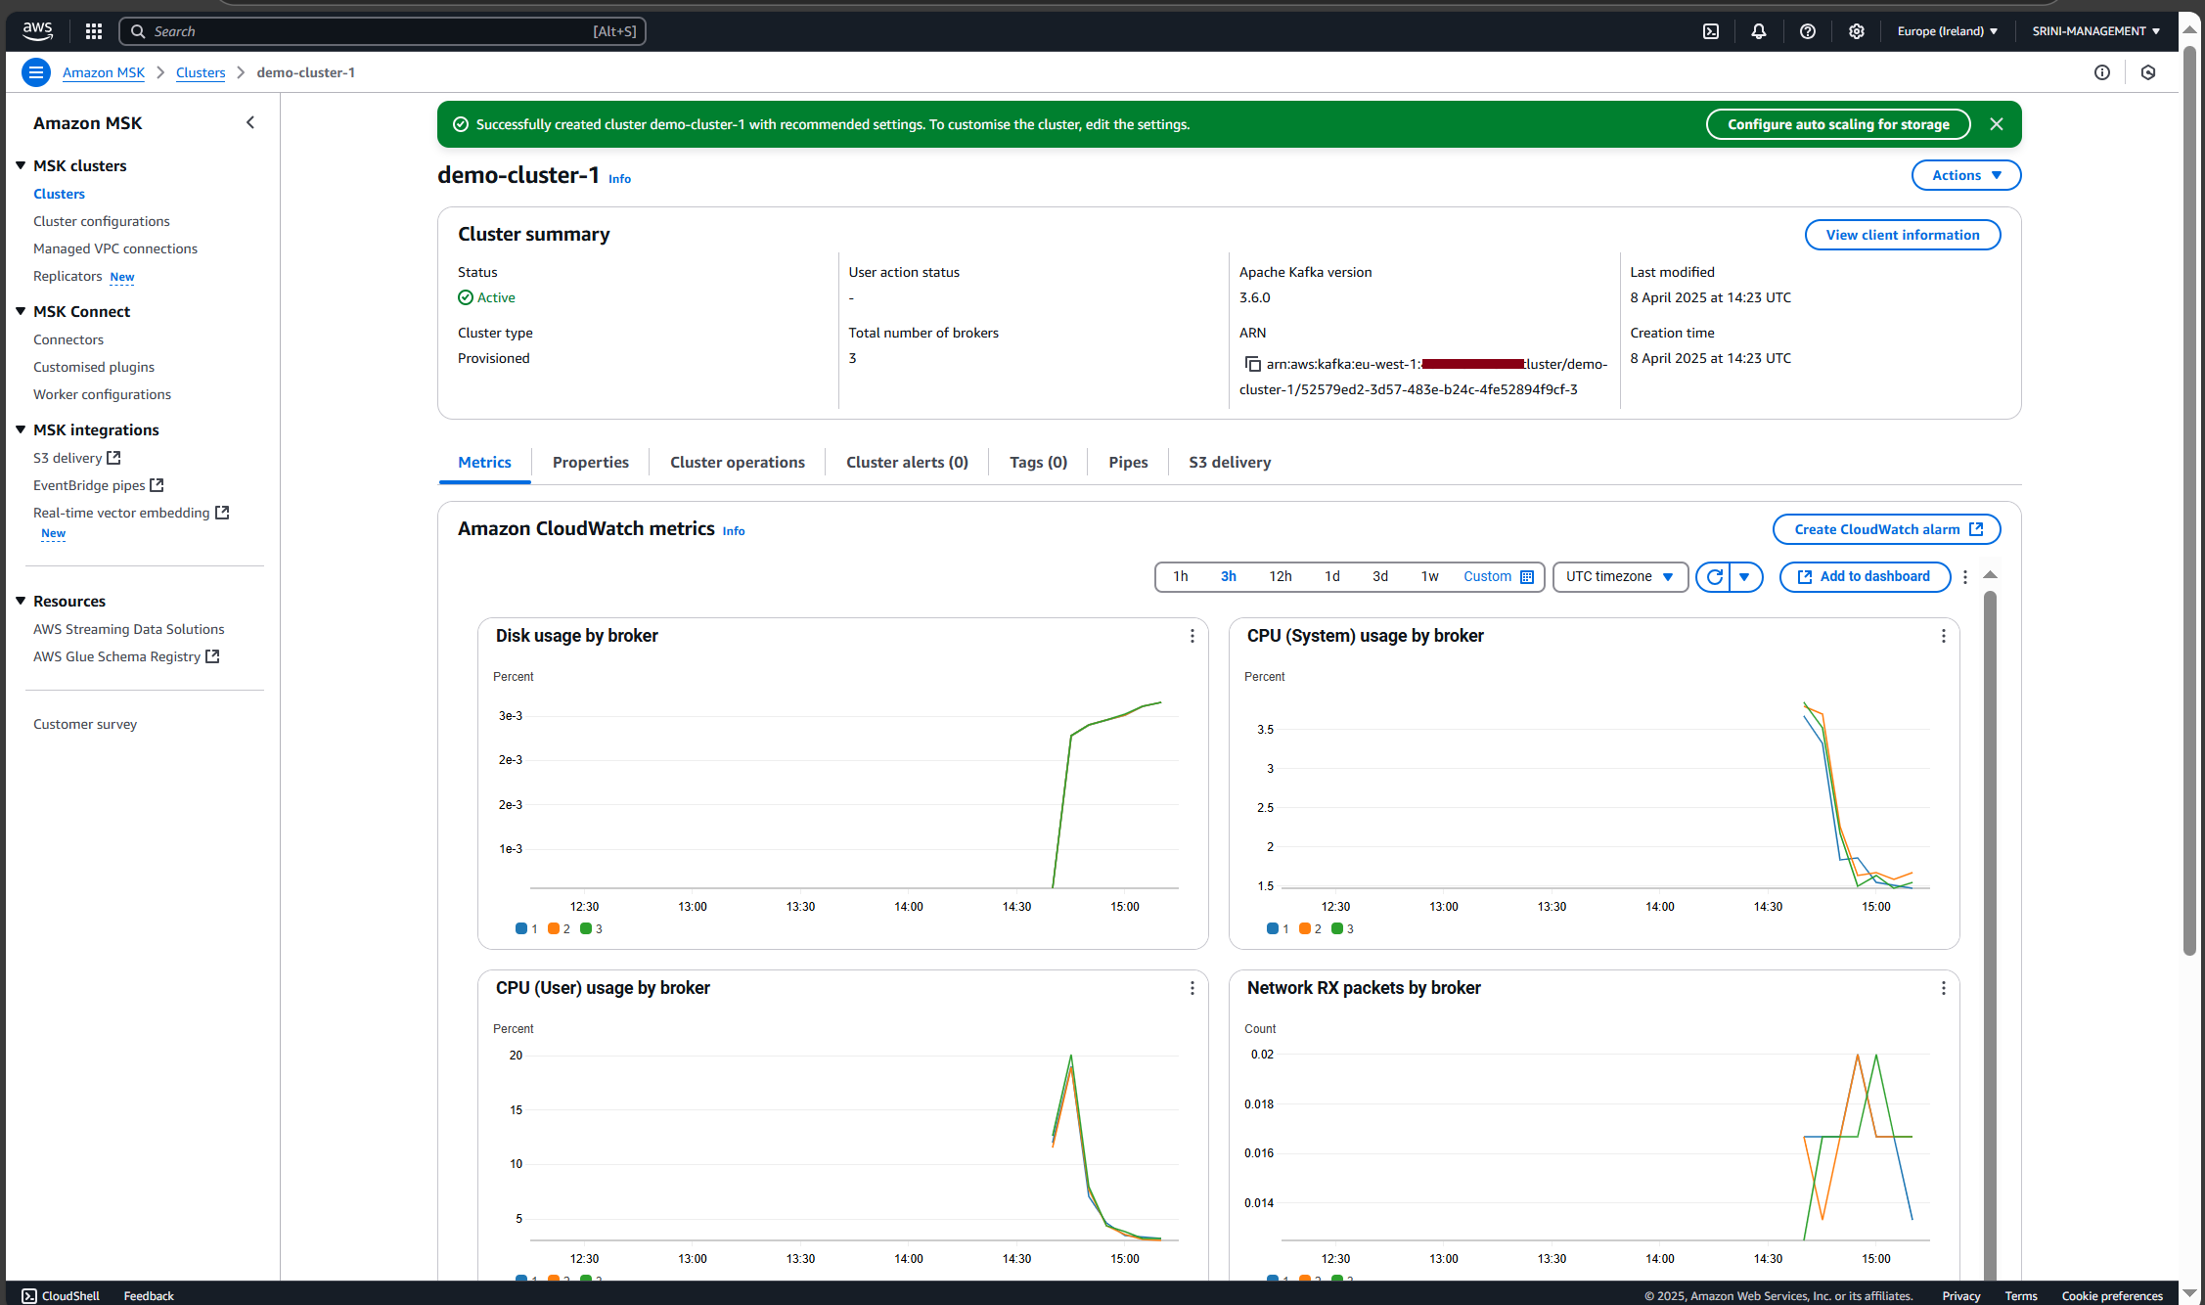Click Create CloudWatch alarm button
This screenshot has height=1305, width=2205.
click(x=1887, y=529)
